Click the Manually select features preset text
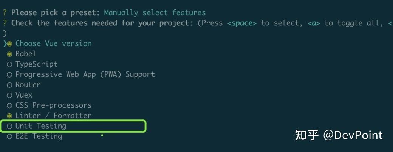Screen dimensions: 393x152 155,13
